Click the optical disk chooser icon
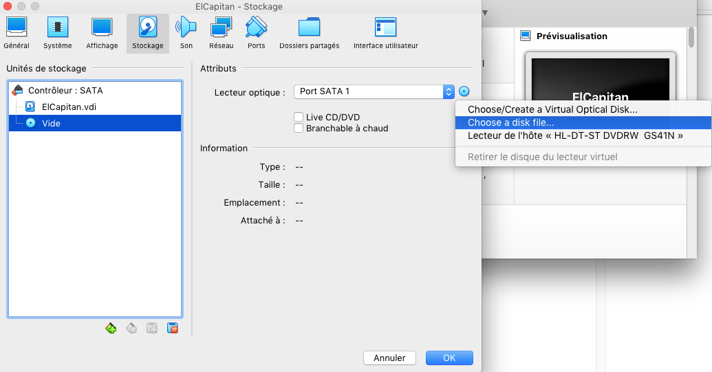 click(x=464, y=91)
